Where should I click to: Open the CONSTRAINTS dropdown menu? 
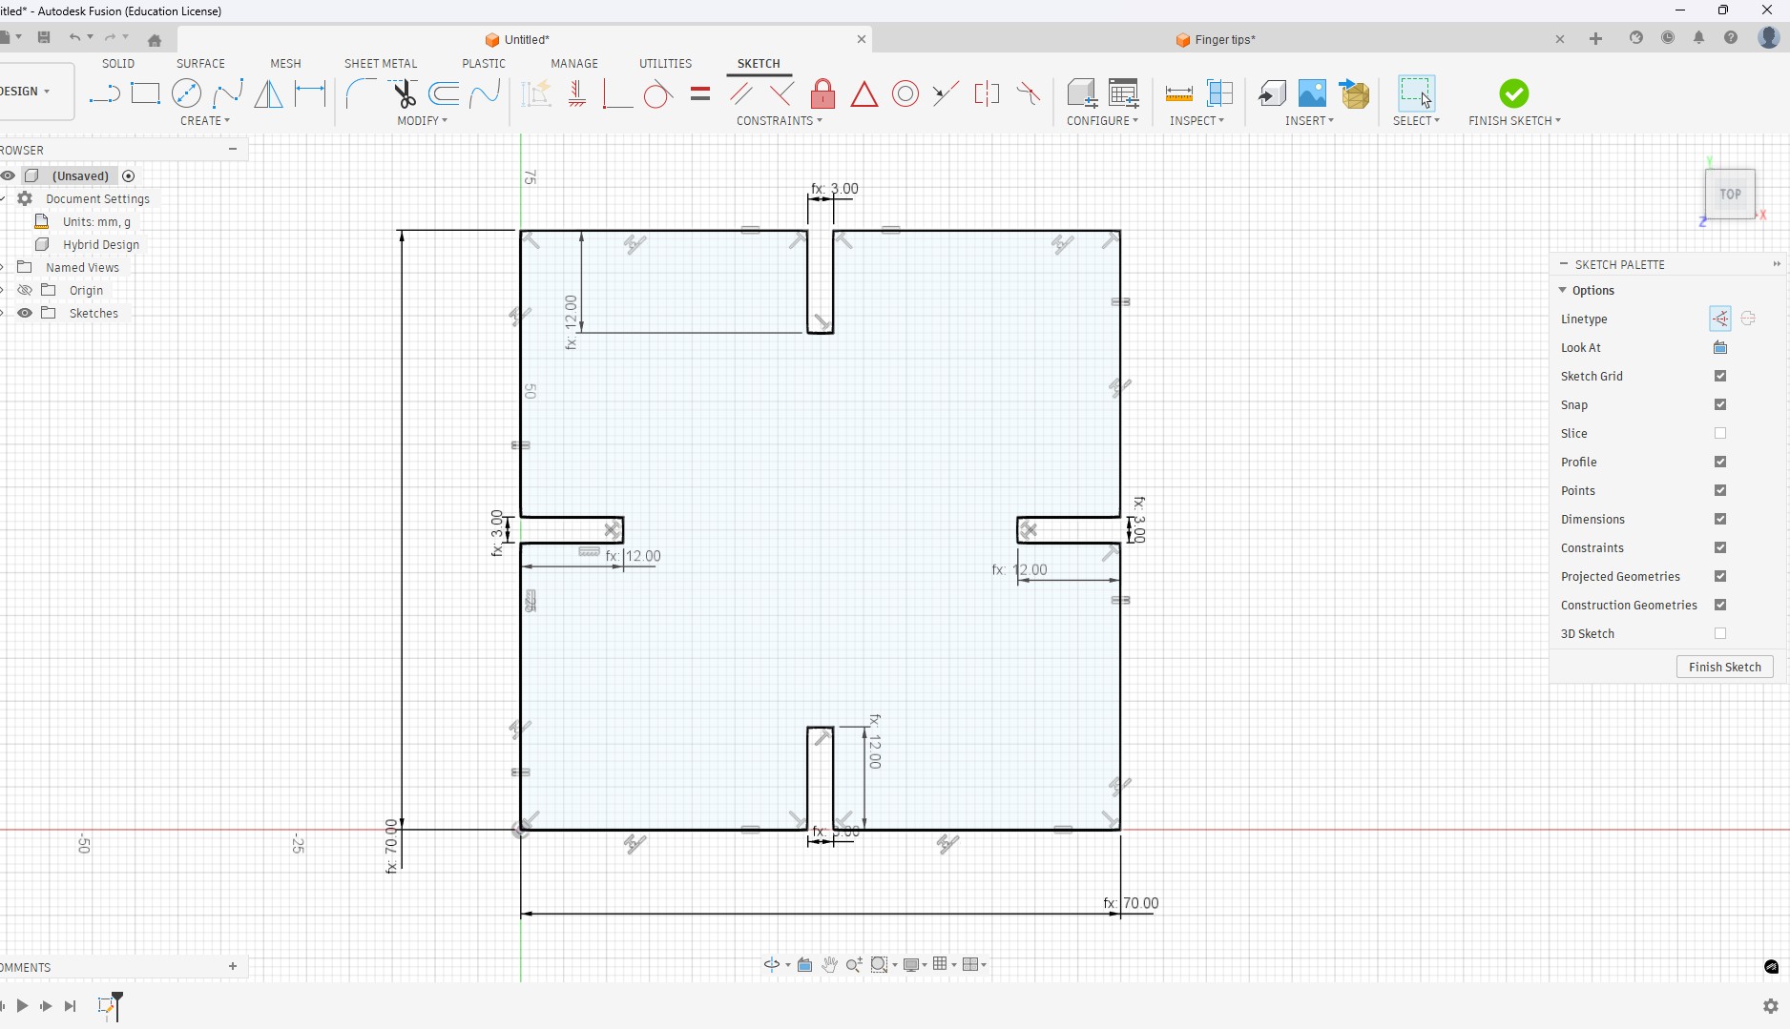coord(780,121)
